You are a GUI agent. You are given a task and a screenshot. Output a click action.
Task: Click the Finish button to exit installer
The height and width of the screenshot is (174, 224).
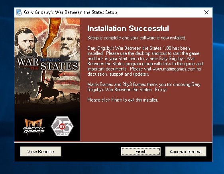[141, 151]
